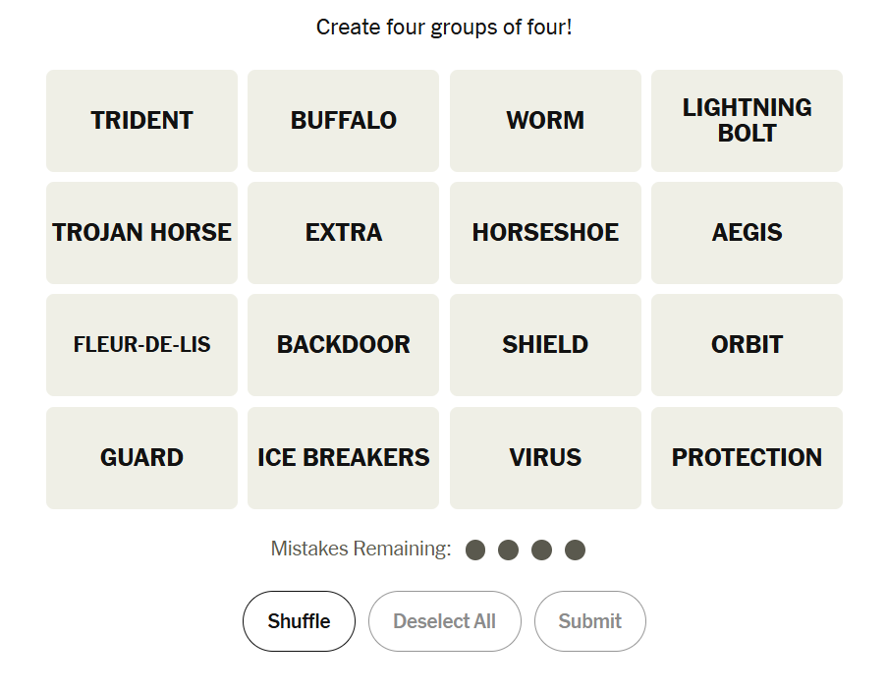
Task: Toggle the SHIELD tile
Action: (x=545, y=345)
